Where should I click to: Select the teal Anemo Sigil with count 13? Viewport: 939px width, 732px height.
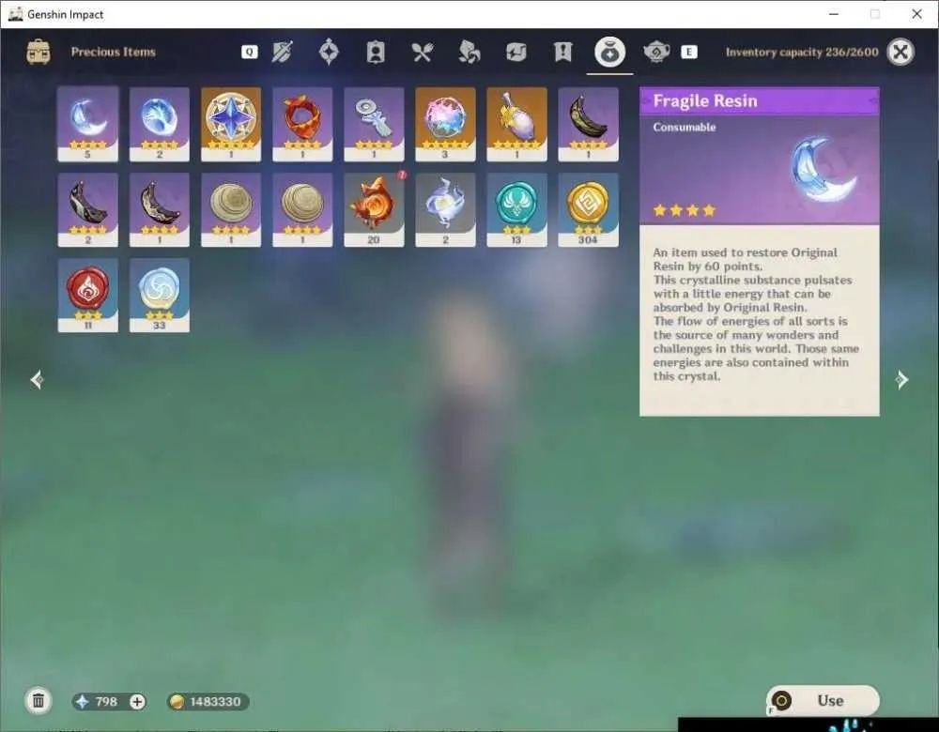[516, 209]
